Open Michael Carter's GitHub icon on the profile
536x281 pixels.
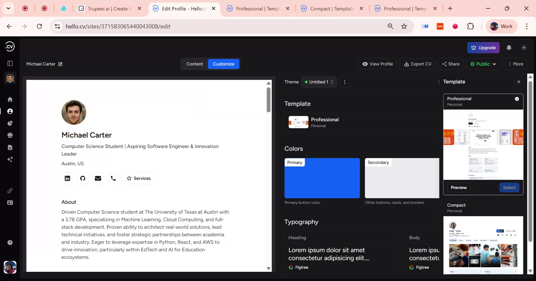[x=82, y=178]
